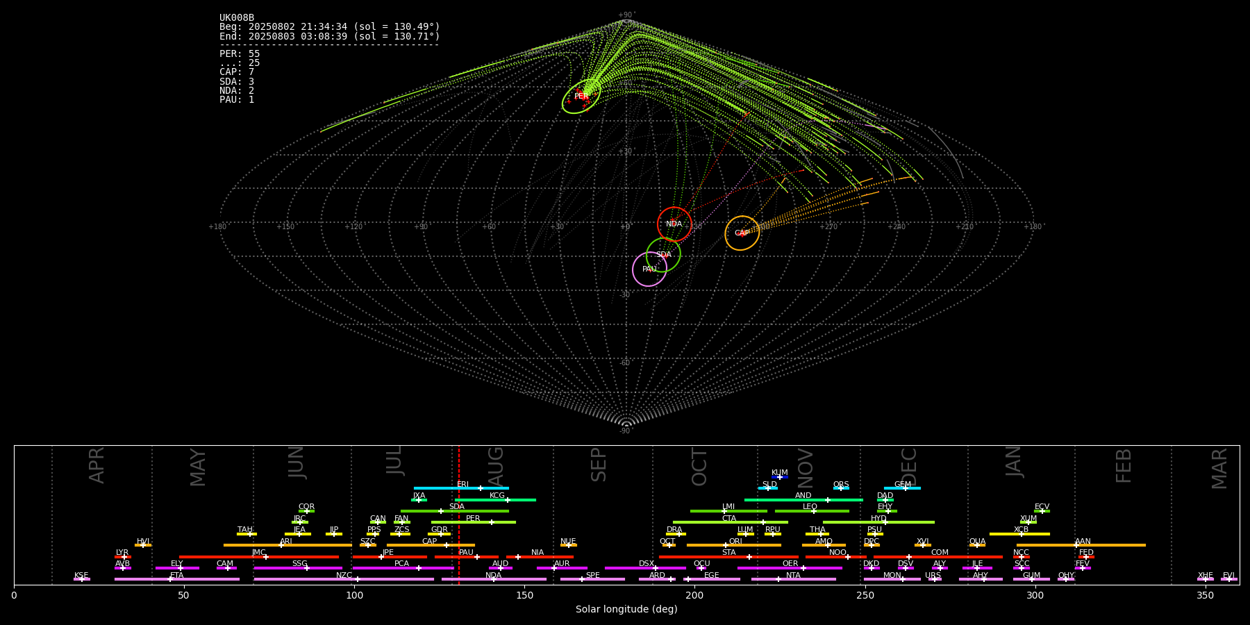Viewport: 1250px width, 625px height.
Task: Click the APR month label
Action: point(97,465)
